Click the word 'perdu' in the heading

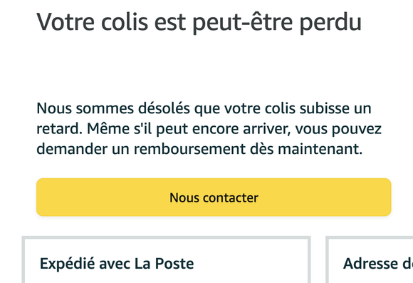pyautogui.click(x=330, y=23)
